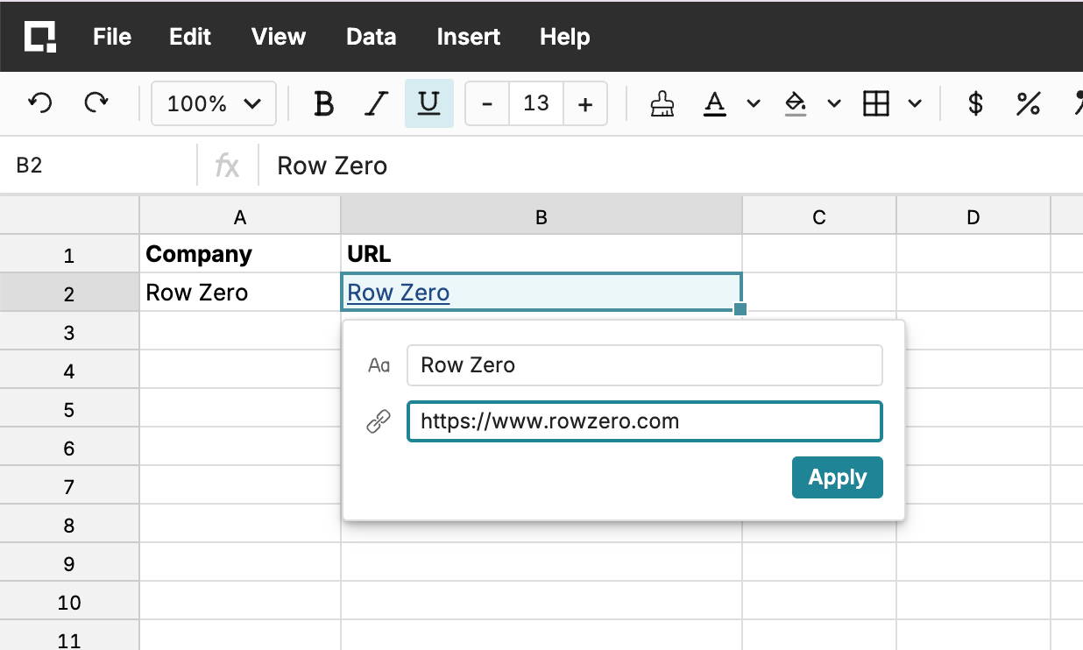Select column C header

click(x=819, y=217)
